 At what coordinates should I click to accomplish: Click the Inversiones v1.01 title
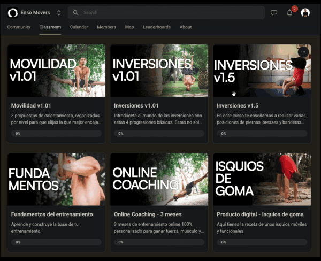pyautogui.click(x=136, y=105)
